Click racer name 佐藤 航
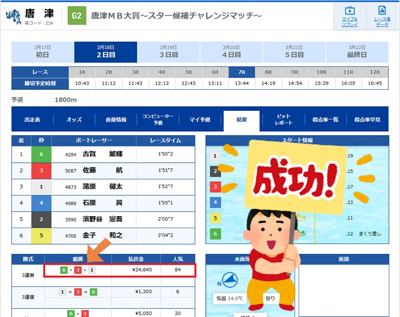400x317 pixels. coord(102,171)
